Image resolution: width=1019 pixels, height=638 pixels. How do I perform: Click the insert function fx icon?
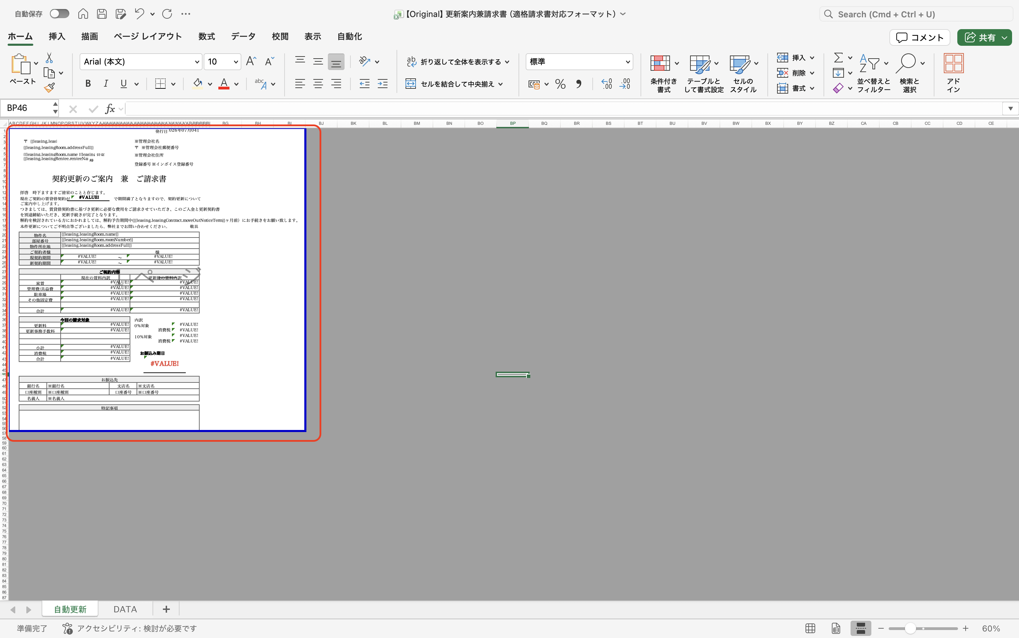click(x=110, y=109)
